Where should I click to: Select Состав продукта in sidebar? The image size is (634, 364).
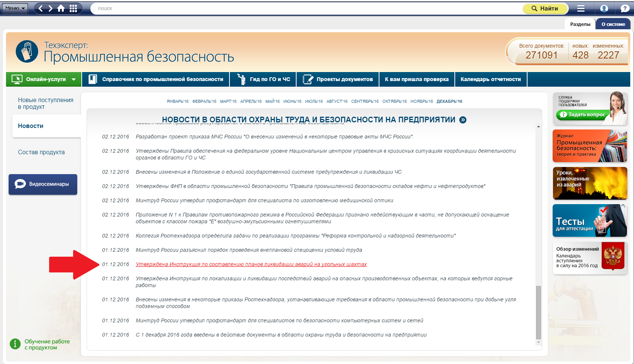point(41,152)
